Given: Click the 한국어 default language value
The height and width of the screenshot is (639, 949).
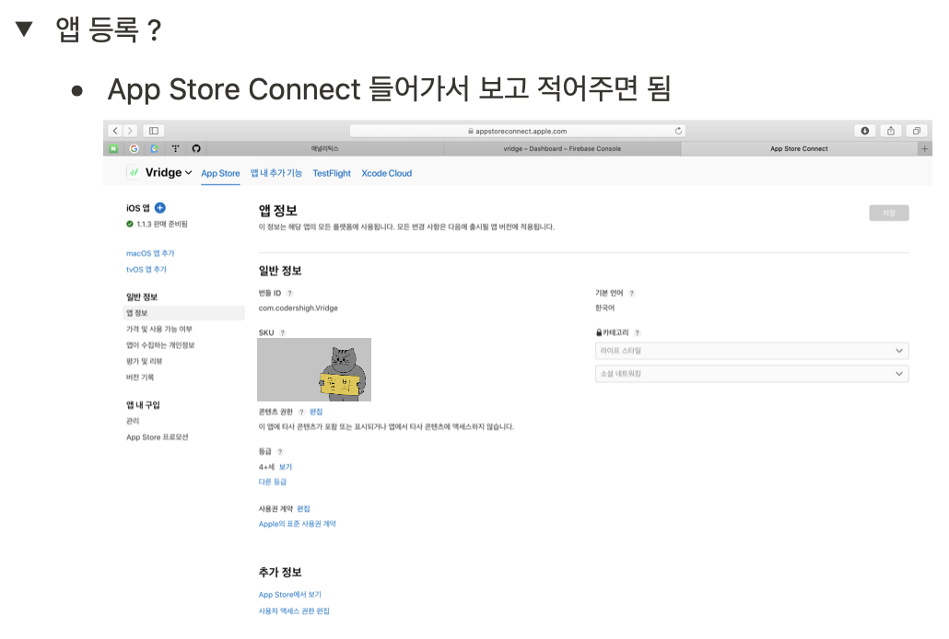Looking at the screenshot, I should click(x=604, y=308).
